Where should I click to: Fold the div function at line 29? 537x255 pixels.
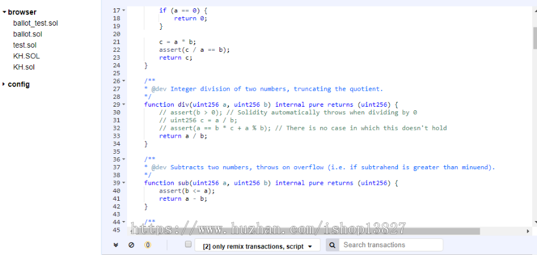click(x=124, y=105)
